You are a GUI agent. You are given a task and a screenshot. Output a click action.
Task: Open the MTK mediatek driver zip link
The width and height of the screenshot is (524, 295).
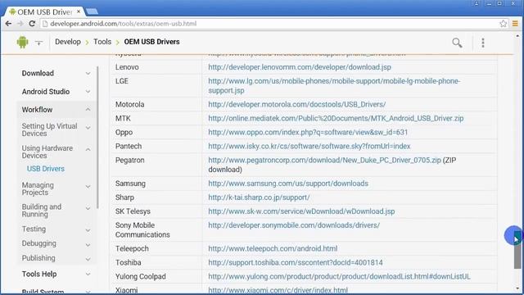pyautogui.click(x=336, y=118)
